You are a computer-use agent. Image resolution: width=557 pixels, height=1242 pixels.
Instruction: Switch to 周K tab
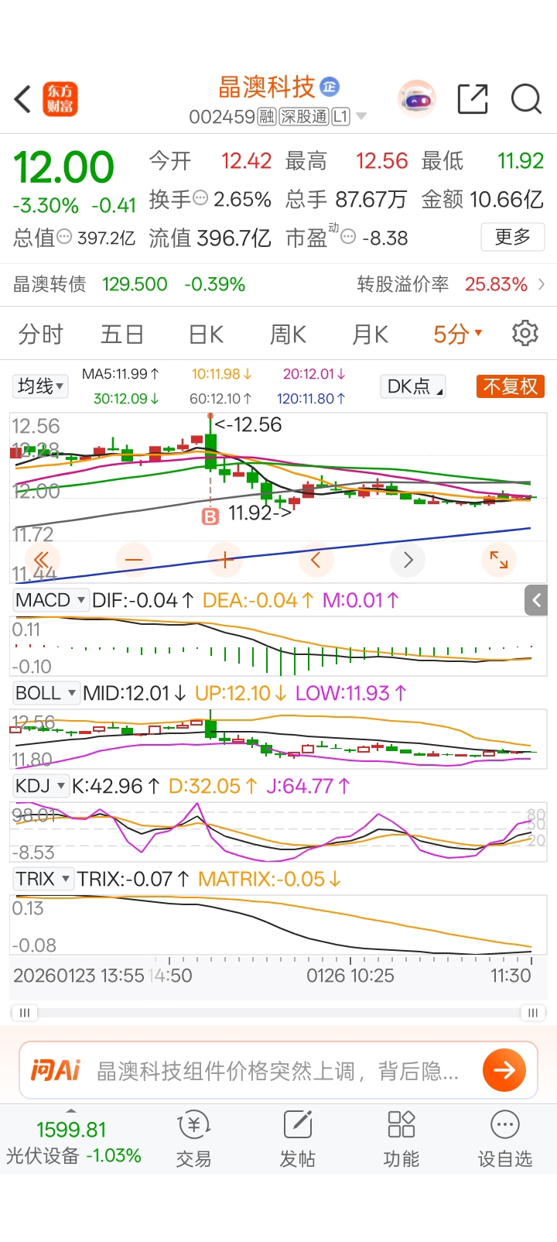click(288, 335)
